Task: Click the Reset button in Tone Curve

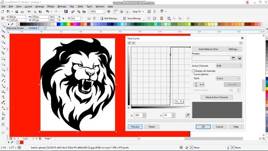Action: tap(152, 127)
